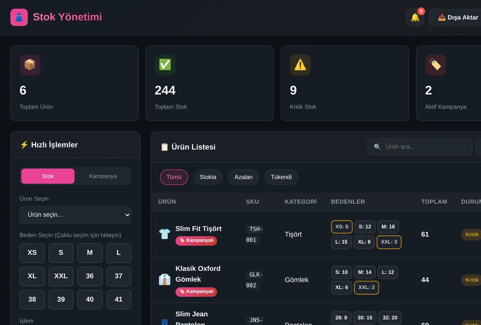Click the green checkmark icon above Toplam Stok
Viewport: 481px width, 325px height.
tap(165, 65)
